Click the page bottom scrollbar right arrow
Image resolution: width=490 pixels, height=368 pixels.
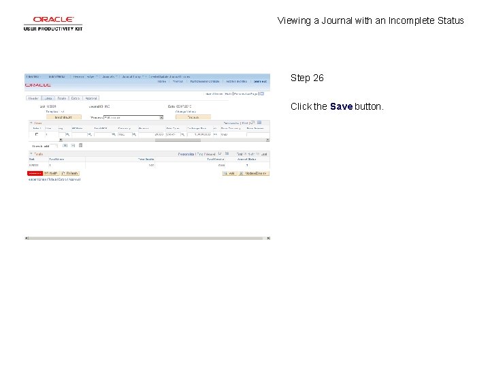click(268, 239)
